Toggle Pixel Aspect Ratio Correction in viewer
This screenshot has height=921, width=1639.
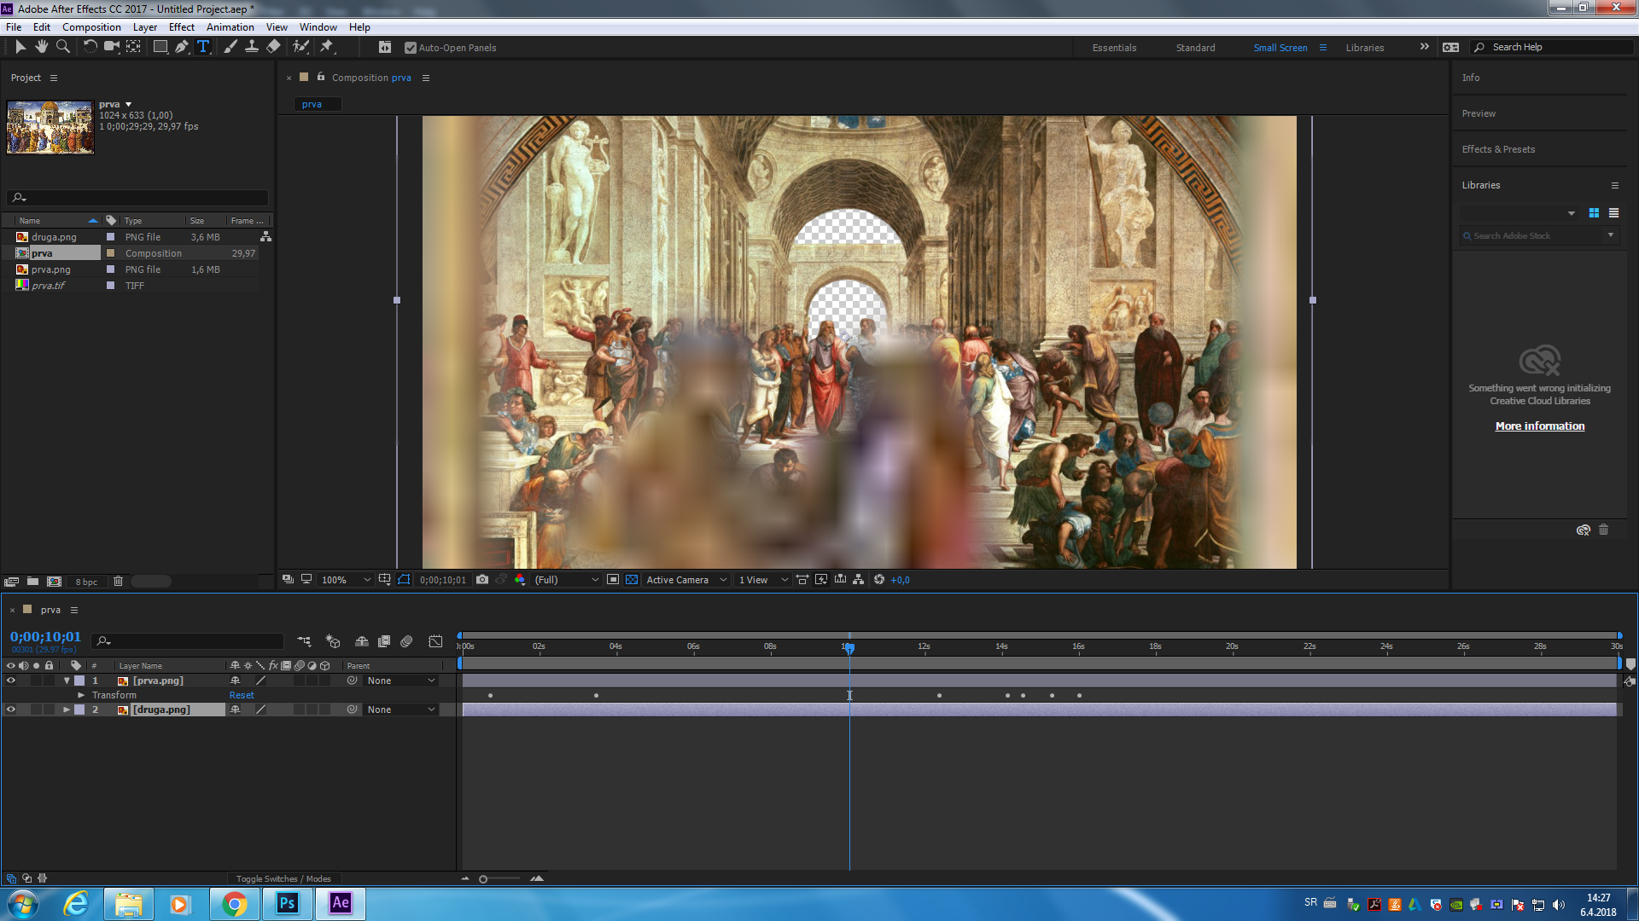pyautogui.click(x=802, y=580)
